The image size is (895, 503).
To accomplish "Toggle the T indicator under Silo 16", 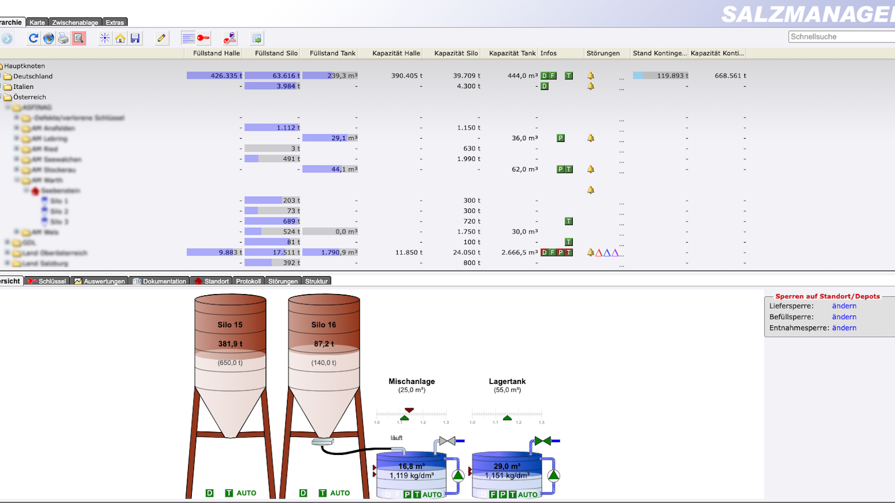I will [323, 493].
